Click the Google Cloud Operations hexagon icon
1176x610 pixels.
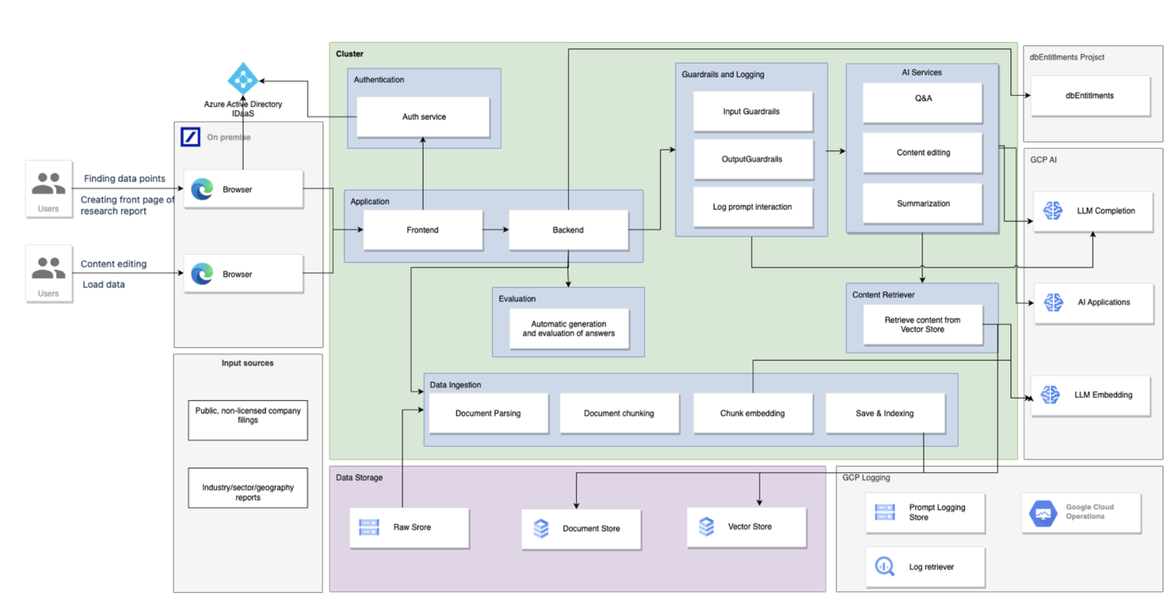coord(1043,513)
